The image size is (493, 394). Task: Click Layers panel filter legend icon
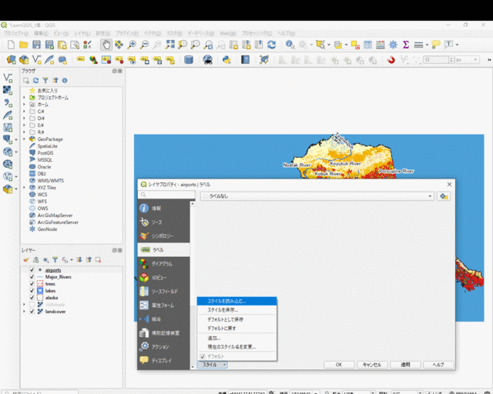[55, 260]
